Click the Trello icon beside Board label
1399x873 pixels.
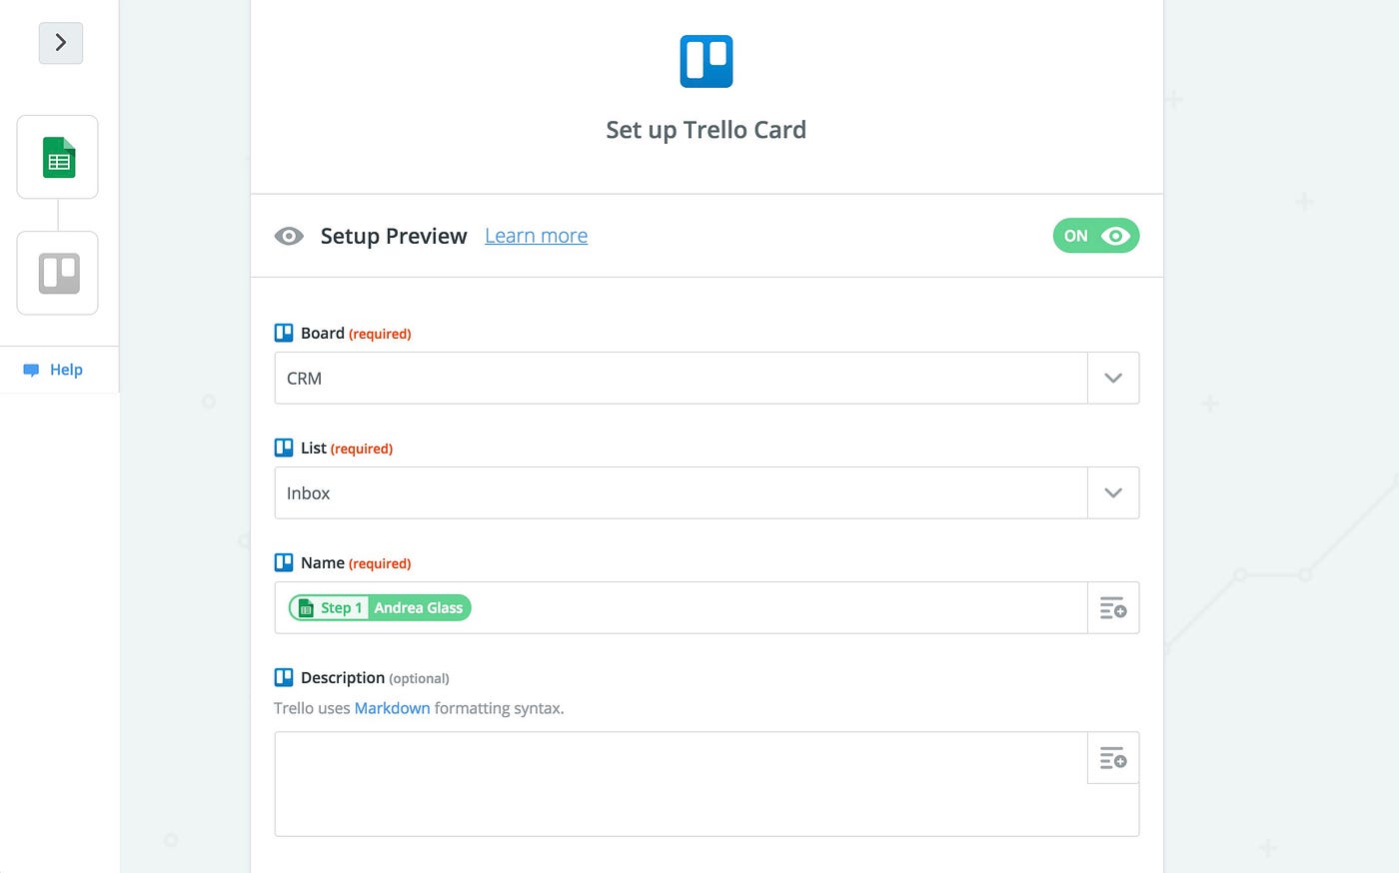coord(284,333)
